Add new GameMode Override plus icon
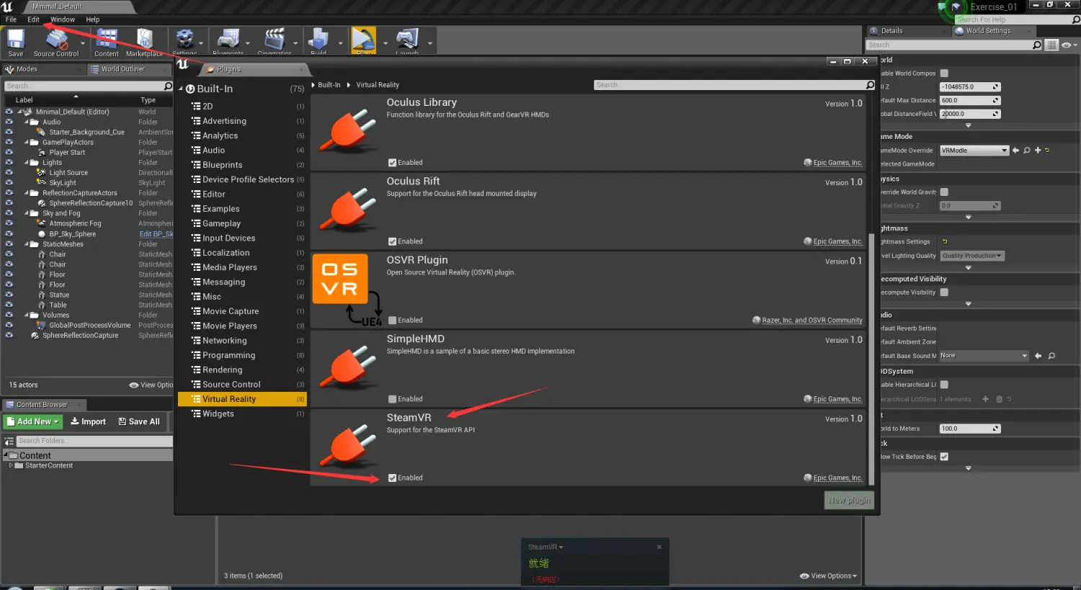The image size is (1081, 590). (1038, 151)
